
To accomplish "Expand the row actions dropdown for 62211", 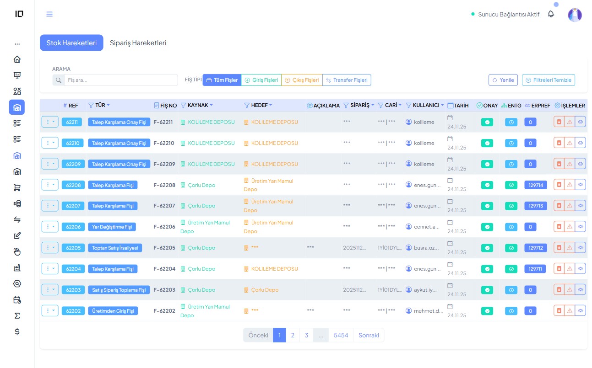I will pyautogui.click(x=50, y=122).
